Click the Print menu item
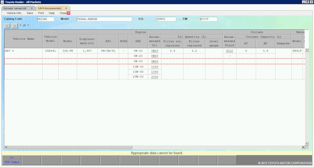 pyautogui.click(x=41, y=13)
